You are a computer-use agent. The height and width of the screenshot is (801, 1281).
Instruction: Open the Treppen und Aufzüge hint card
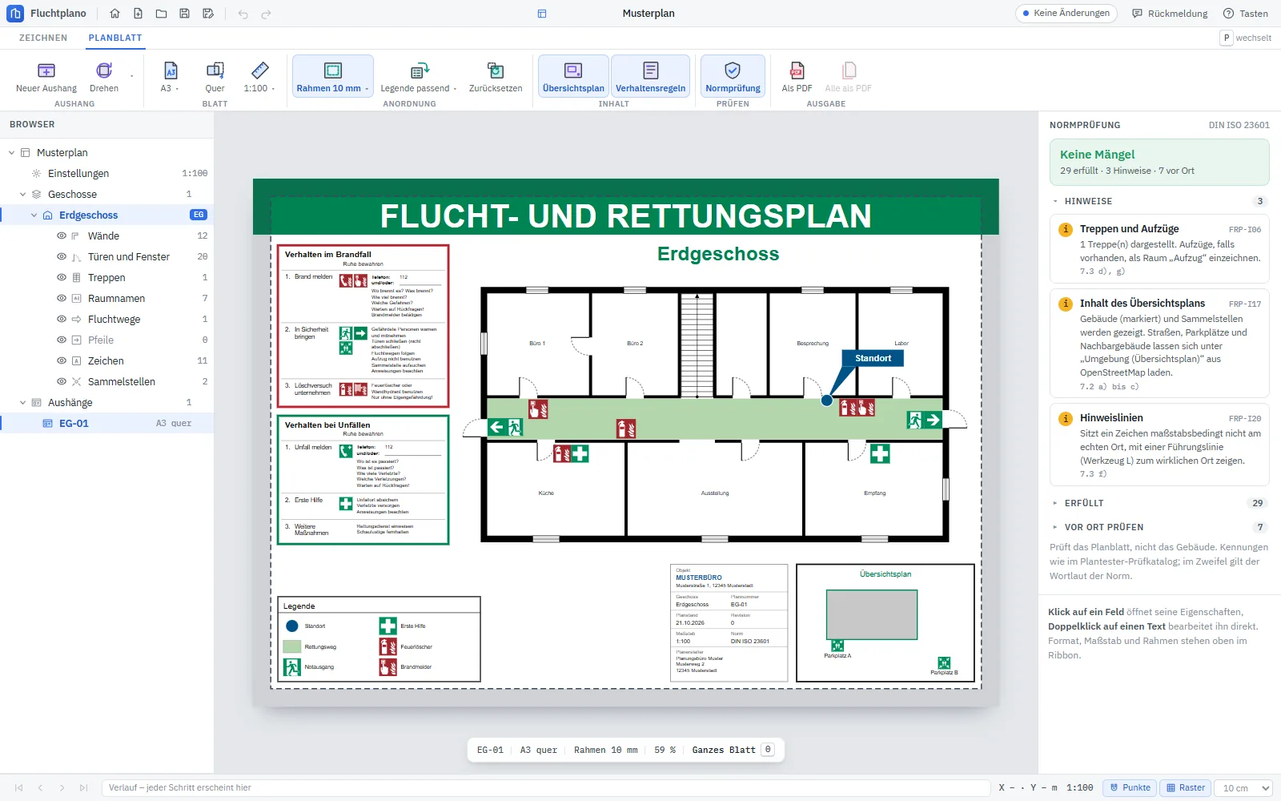pos(1159,249)
